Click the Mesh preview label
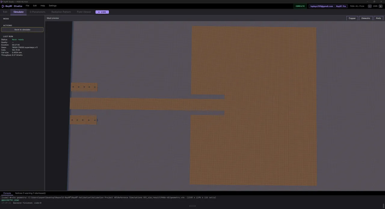This screenshot has width=385, height=209. [x=53, y=18]
